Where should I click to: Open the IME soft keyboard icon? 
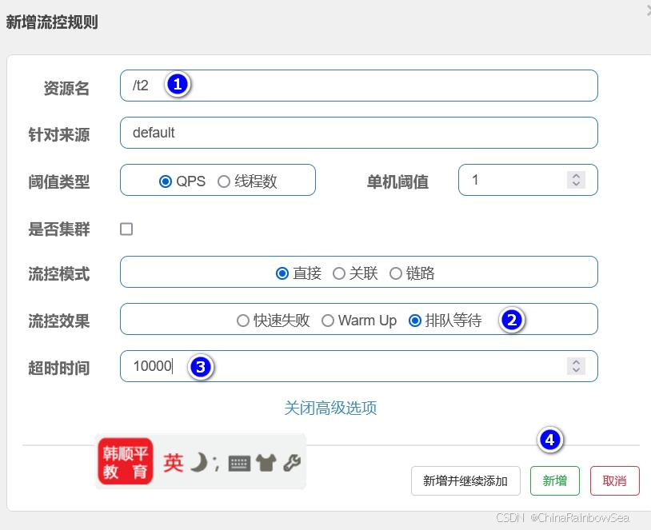(x=239, y=463)
